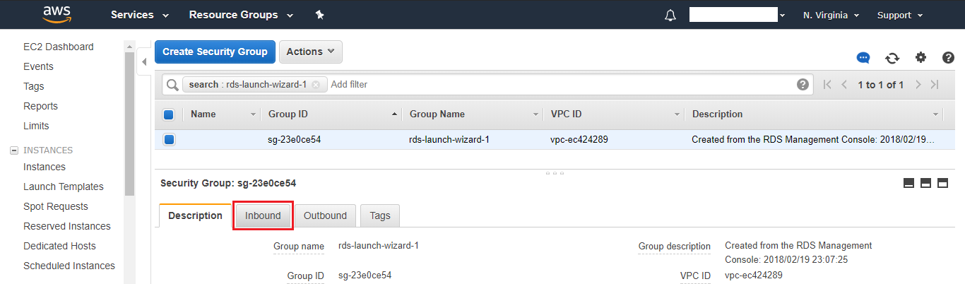
Task: Click the pin shortcut icon in top bar
Action: [319, 15]
